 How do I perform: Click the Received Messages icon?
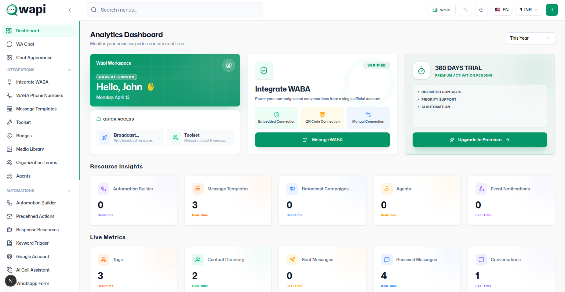[387, 260]
